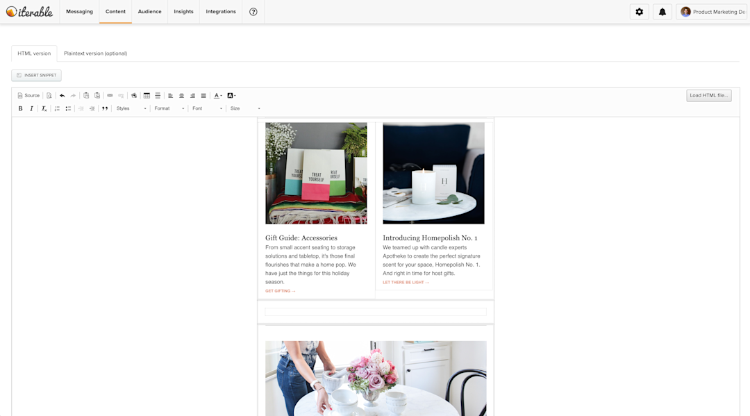Screen dimensions: 750x416
Task: Insert a horizontal line
Action: point(158,96)
